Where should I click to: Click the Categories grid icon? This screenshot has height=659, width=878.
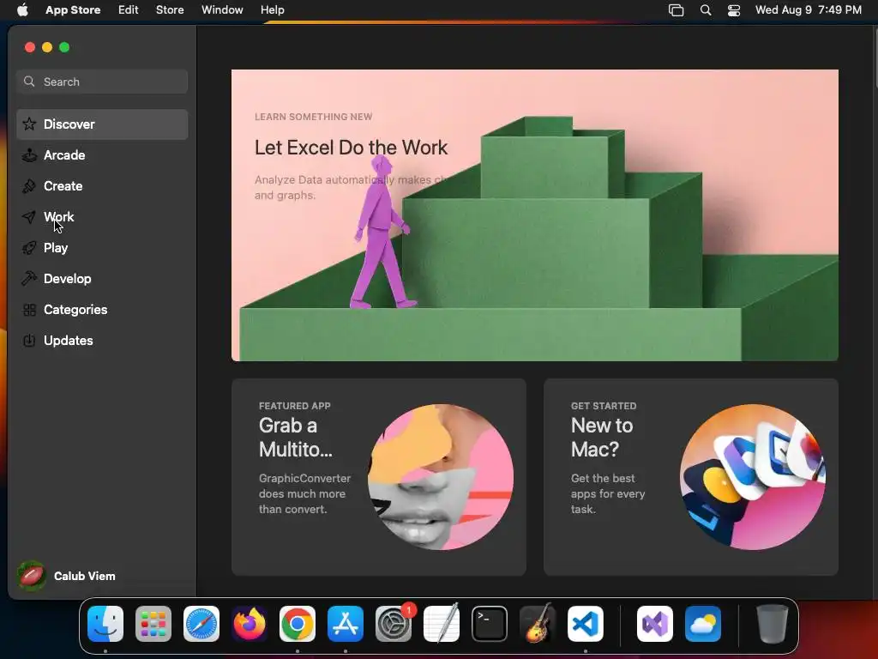click(x=29, y=309)
